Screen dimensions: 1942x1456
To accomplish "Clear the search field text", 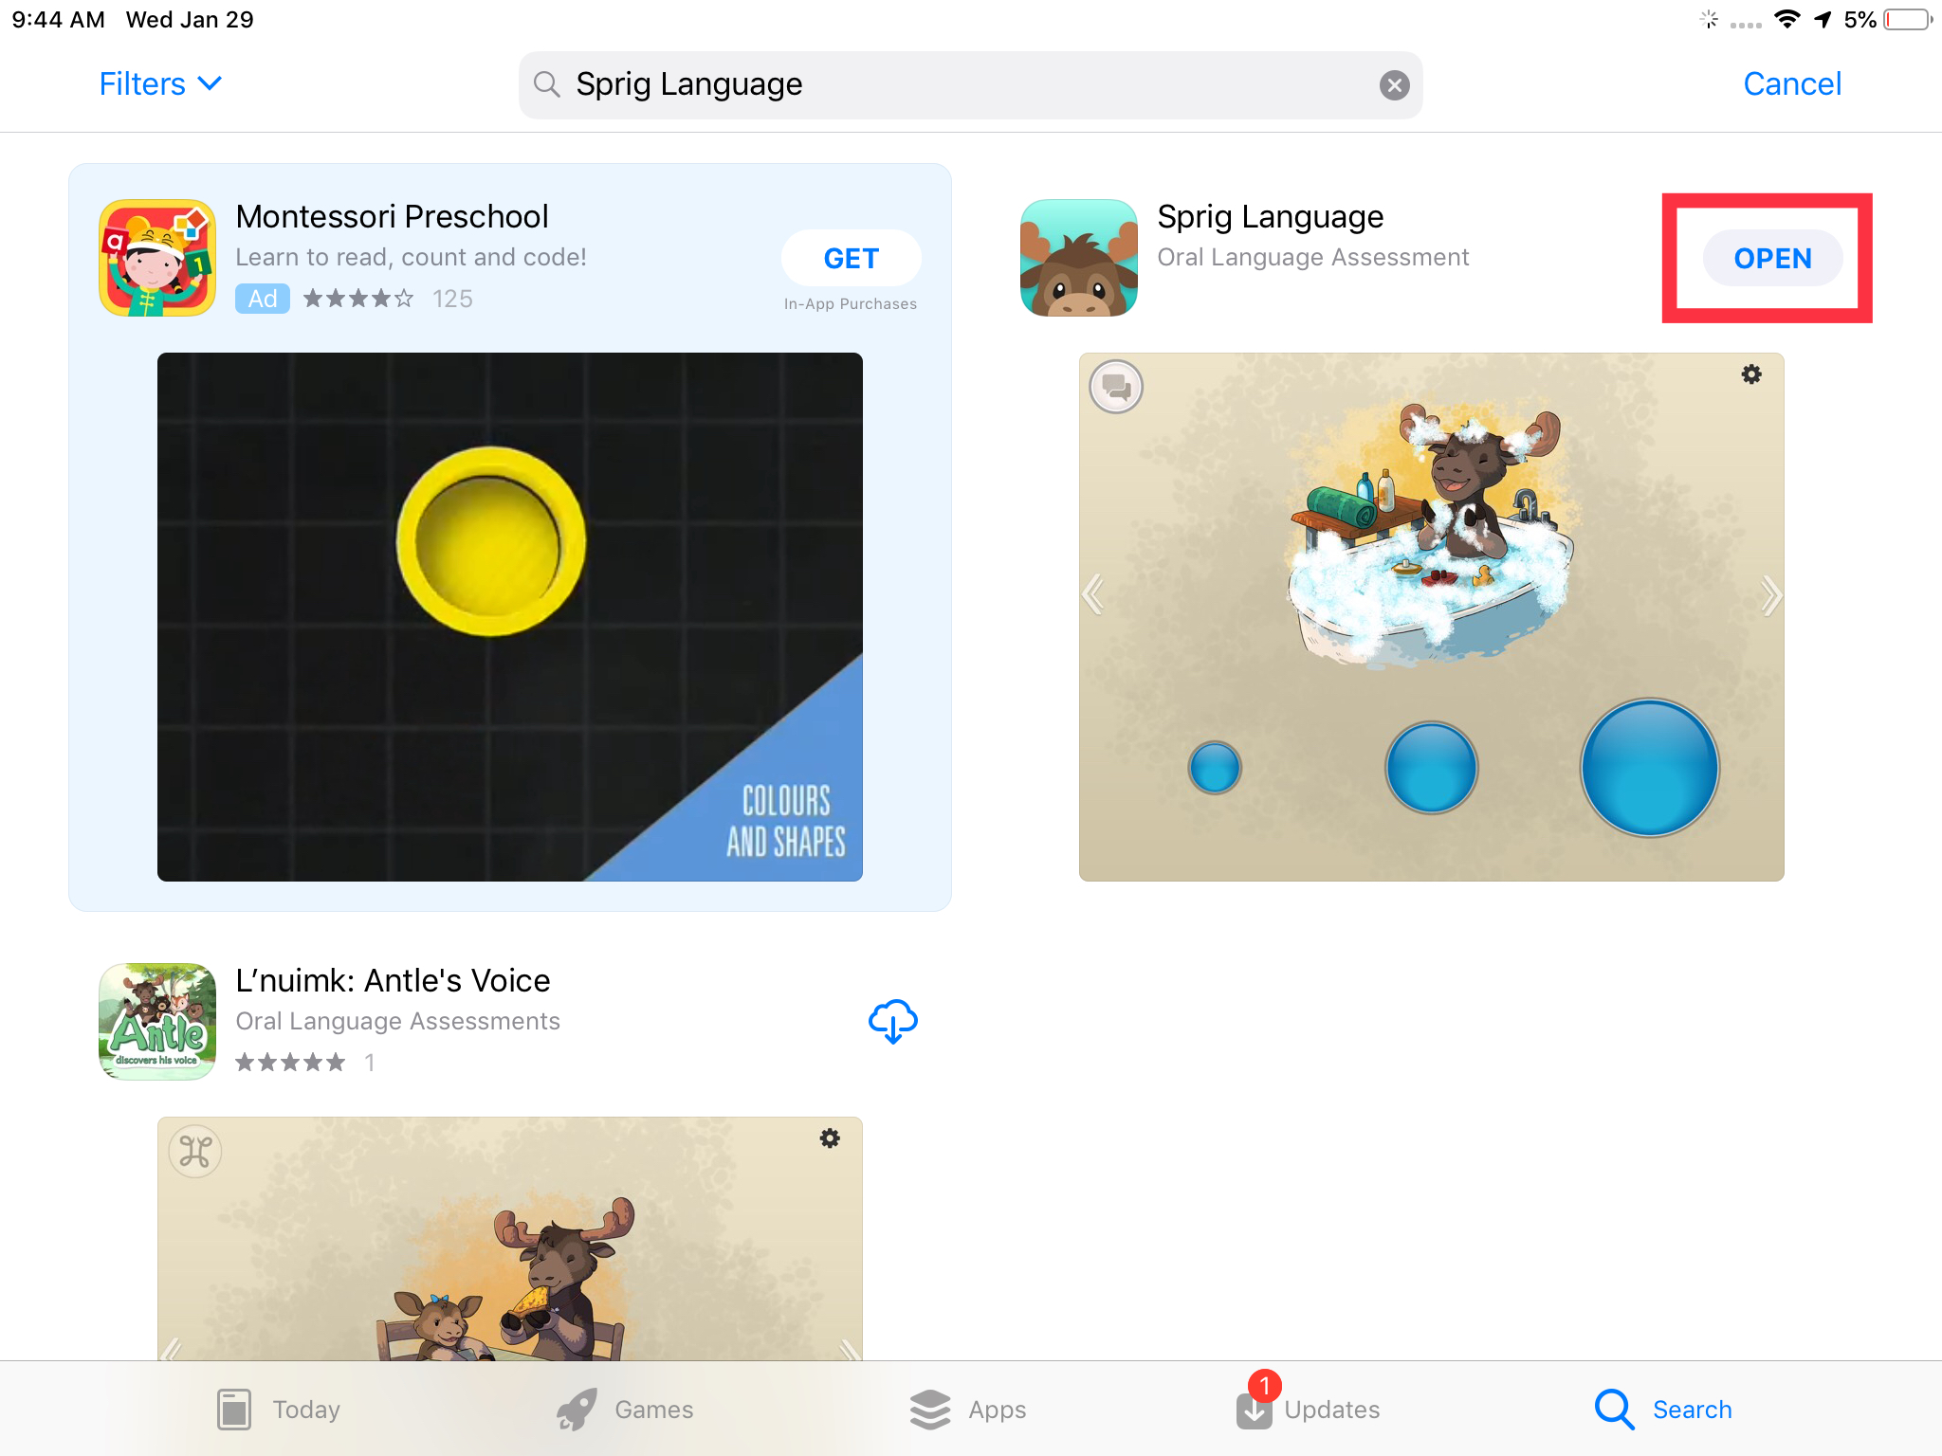I will pos(1393,85).
